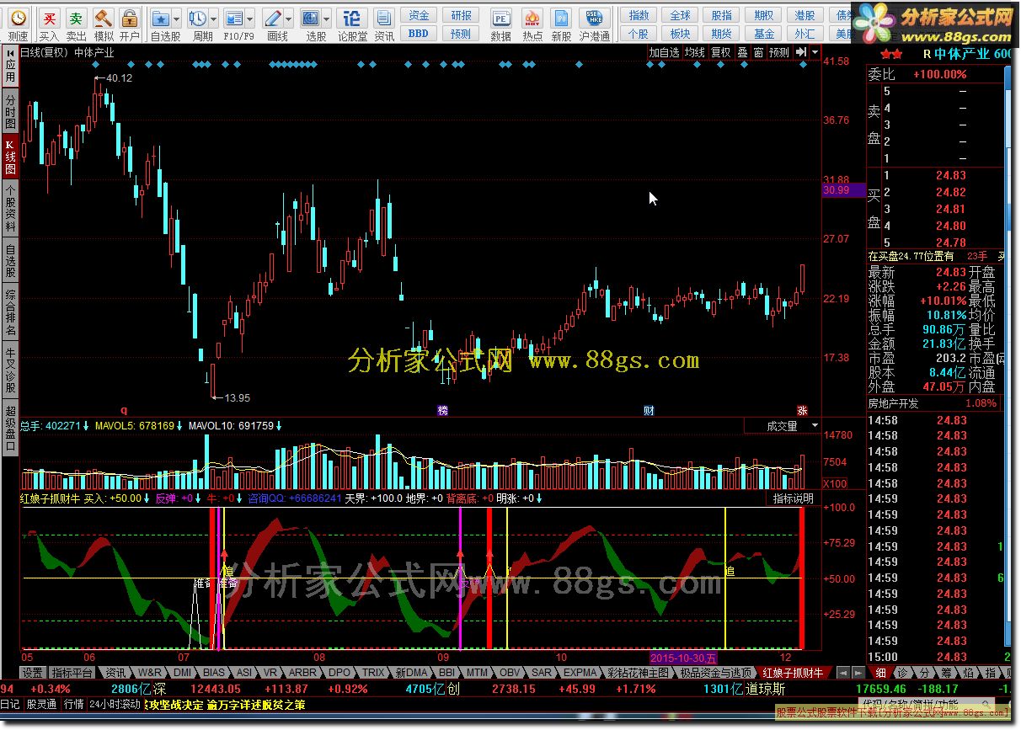Viewport: 1021px width, 730px height.
Task: Click the 测速 speed test clock icon
Action: (17, 17)
